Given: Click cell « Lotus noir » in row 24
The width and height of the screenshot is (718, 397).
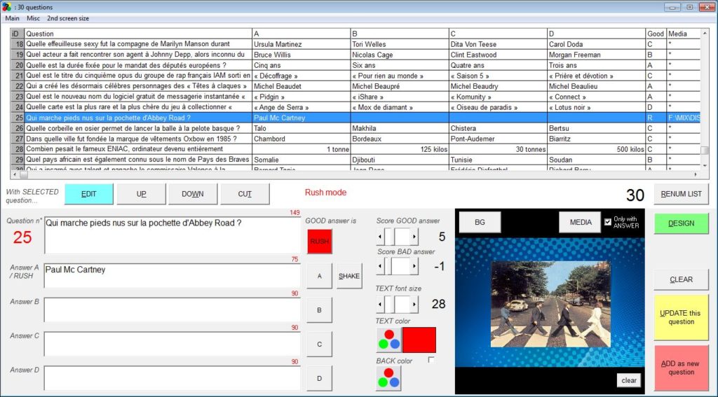Looking at the screenshot, I should coord(596,107).
